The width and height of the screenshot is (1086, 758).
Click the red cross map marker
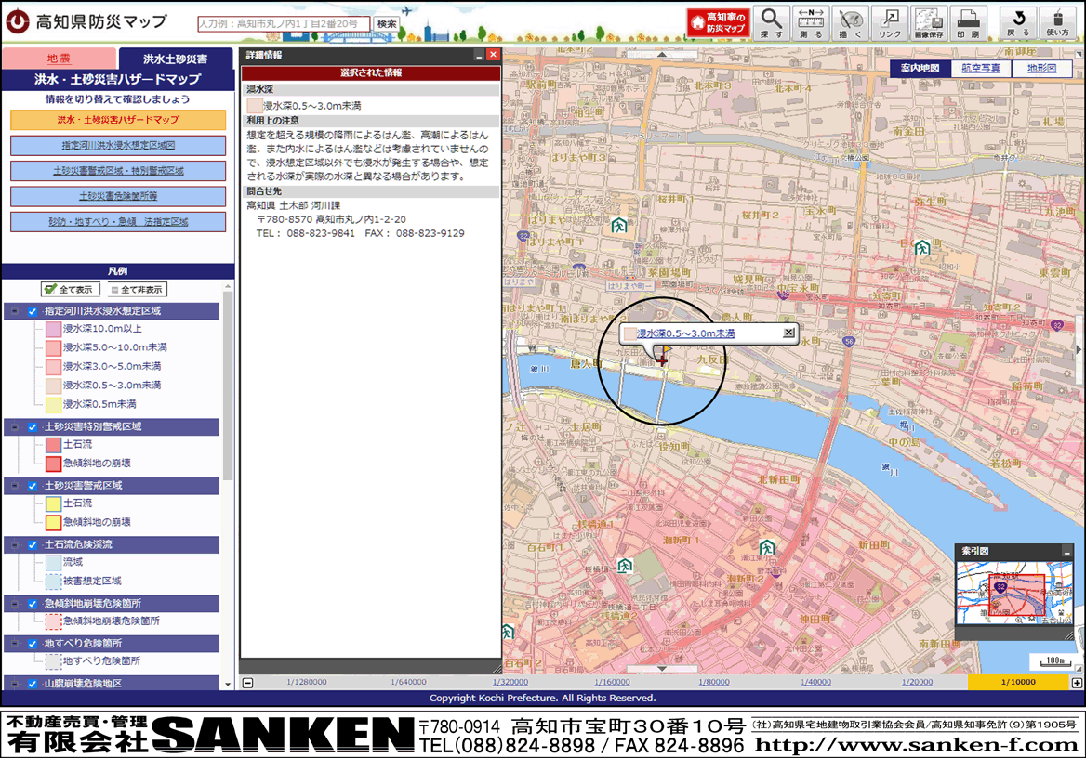pyautogui.click(x=663, y=360)
